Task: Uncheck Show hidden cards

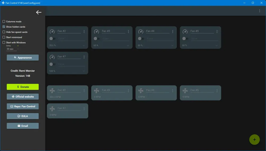Action: coord(4,27)
